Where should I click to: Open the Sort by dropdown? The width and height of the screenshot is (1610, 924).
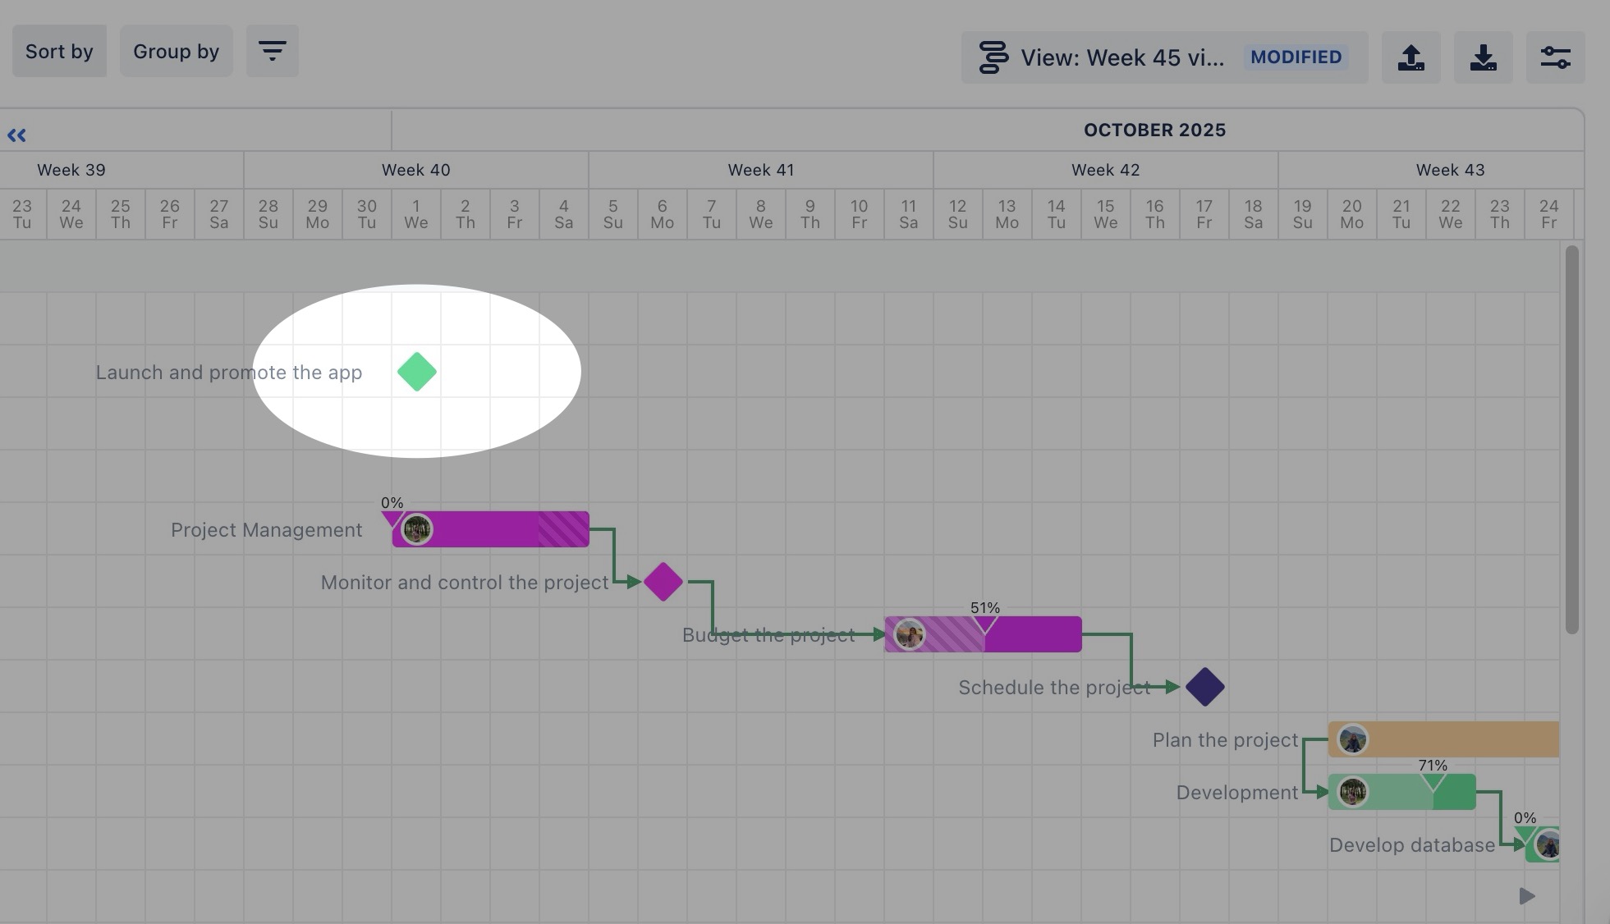click(59, 51)
